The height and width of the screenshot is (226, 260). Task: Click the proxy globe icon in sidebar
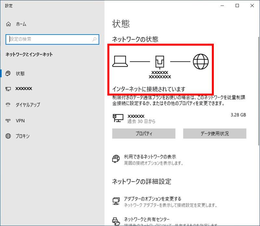pos(8,136)
